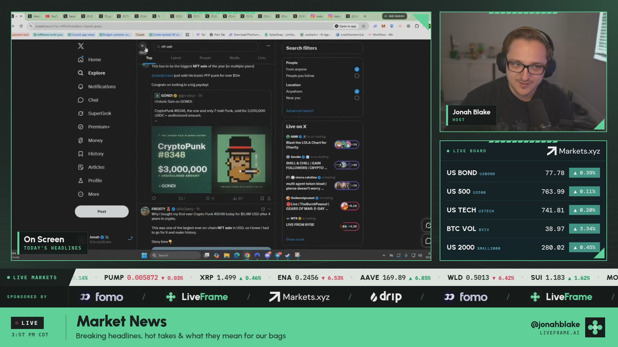Bookmark this page with the star icon
This screenshot has width=618, height=347.
coord(364,26)
